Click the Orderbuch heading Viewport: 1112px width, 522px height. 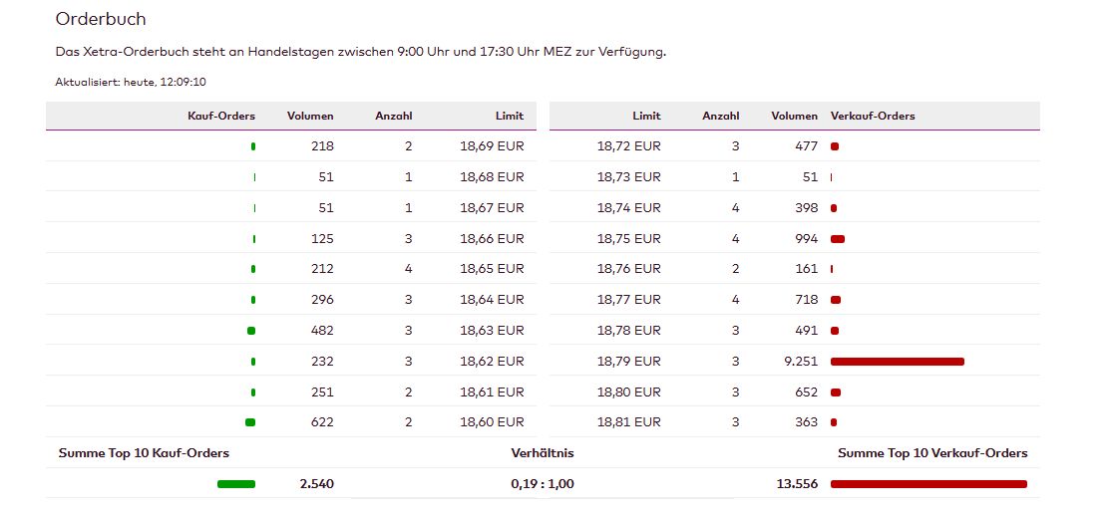[101, 19]
